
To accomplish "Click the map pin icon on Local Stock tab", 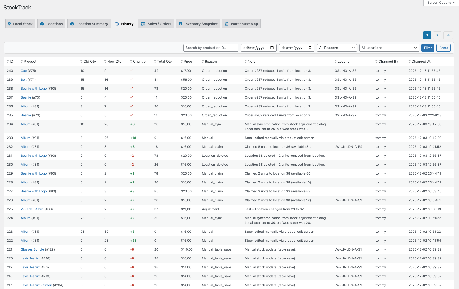I will pyautogui.click(x=9, y=24).
